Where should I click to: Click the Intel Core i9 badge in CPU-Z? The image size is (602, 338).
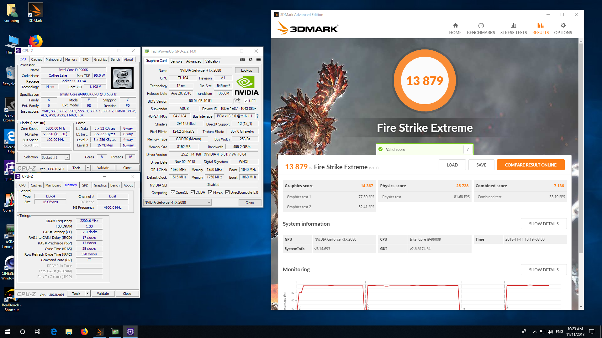[123, 78]
